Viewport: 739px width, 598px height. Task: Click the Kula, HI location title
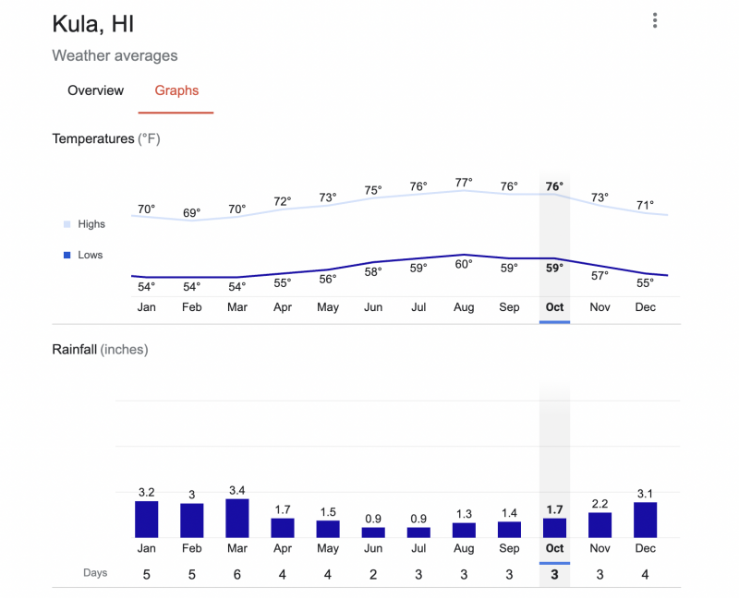tap(92, 23)
